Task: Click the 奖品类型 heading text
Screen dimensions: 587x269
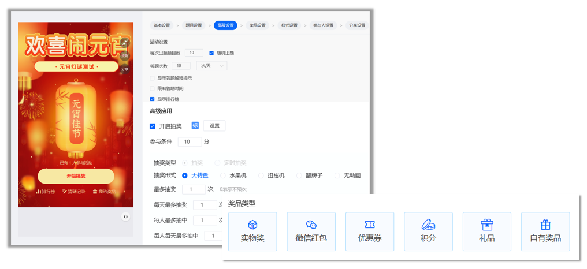Action: pos(242,203)
